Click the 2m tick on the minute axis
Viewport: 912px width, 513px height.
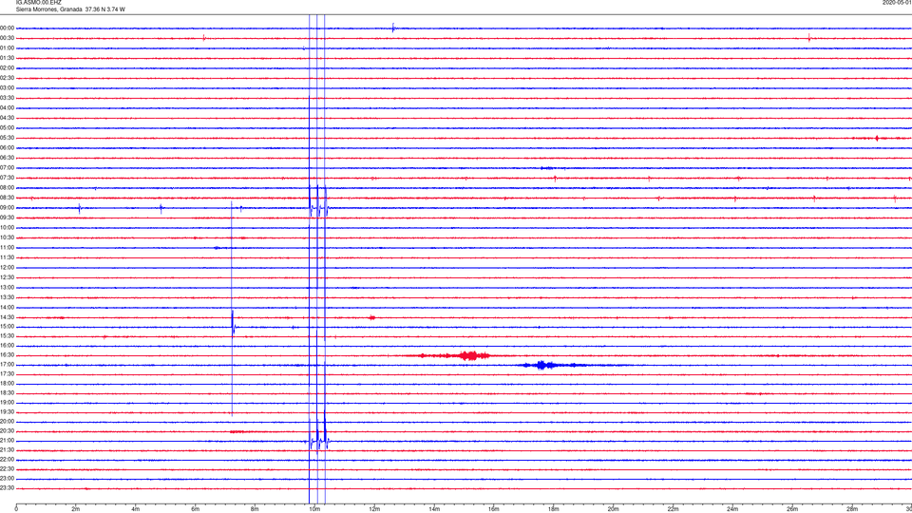[x=76, y=509]
